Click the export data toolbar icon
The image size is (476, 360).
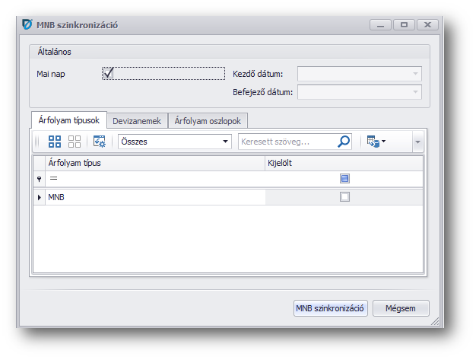click(376, 142)
